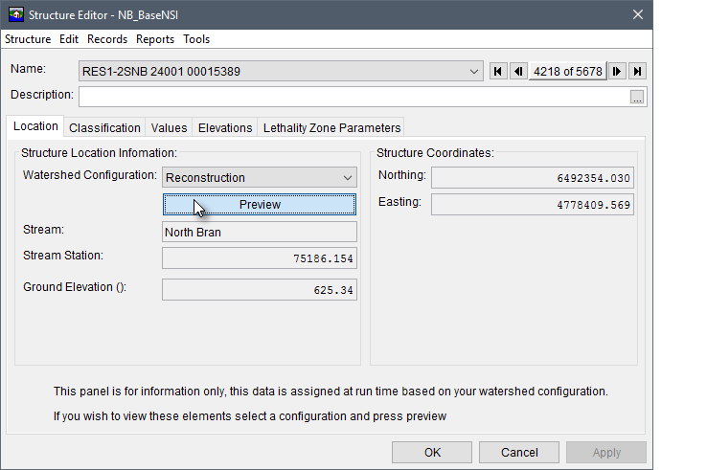The width and height of the screenshot is (707, 470).
Task: Click the Ground Elevation () label
Action: (x=75, y=287)
